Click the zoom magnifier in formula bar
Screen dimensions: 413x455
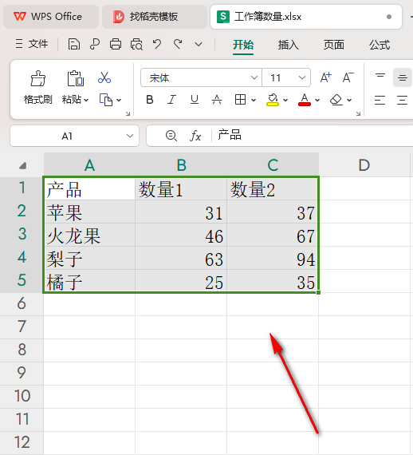click(x=171, y=136)
